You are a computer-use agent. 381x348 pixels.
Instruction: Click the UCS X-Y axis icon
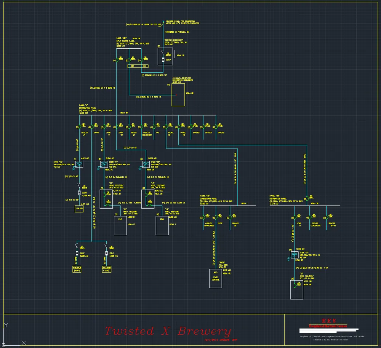tap(14, 334)
